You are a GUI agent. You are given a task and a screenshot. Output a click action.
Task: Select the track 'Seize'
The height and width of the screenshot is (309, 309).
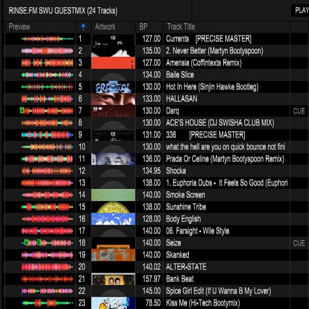pos(173,243)
